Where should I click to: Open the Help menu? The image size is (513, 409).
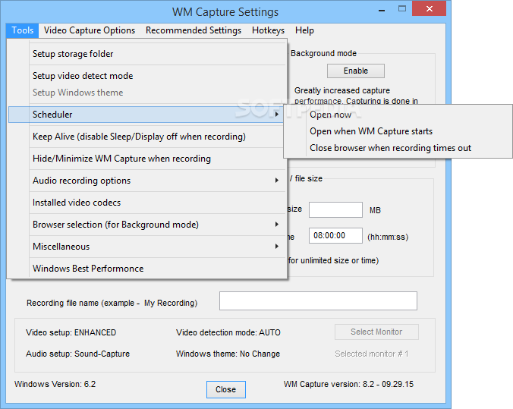point(304,30)
